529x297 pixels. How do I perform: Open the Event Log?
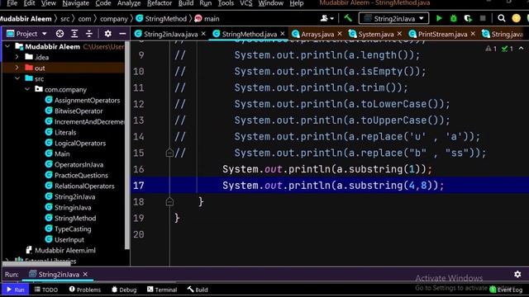[x=506, y=290]
